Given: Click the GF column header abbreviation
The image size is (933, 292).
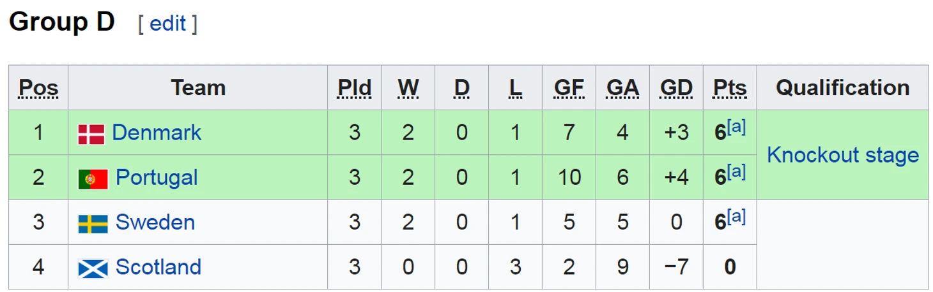Looking at the screenshot, I should pos(569,88).
